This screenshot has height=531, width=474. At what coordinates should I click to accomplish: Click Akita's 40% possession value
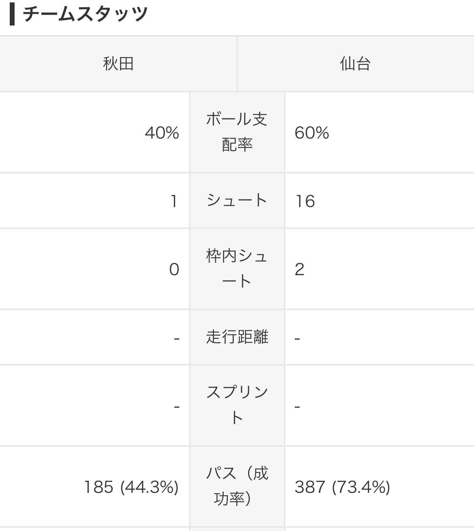(162, 133)
